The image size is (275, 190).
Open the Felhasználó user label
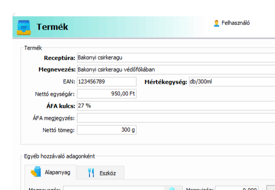[235, 23]
